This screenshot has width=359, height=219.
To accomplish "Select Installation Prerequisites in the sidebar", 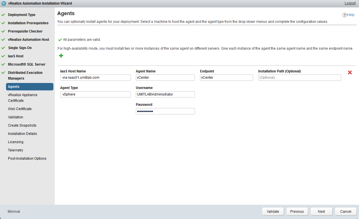I will tap(28, 23).
